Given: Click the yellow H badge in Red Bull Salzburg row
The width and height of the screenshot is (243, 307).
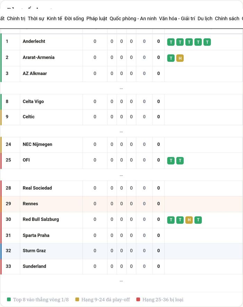Looking at the screenshot, I should (189, 220).
